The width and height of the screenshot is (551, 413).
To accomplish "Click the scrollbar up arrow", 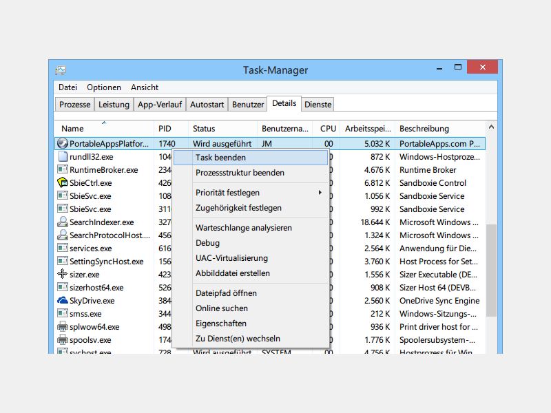I will click(491, 127).
